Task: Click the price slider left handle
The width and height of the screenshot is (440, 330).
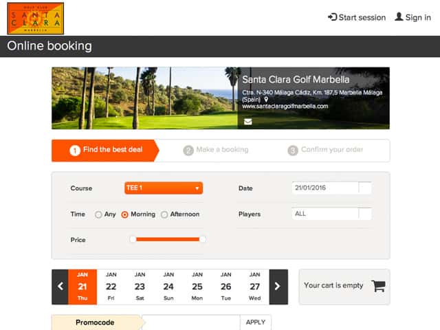Action: pyautogui.click(x=133, y=239)
